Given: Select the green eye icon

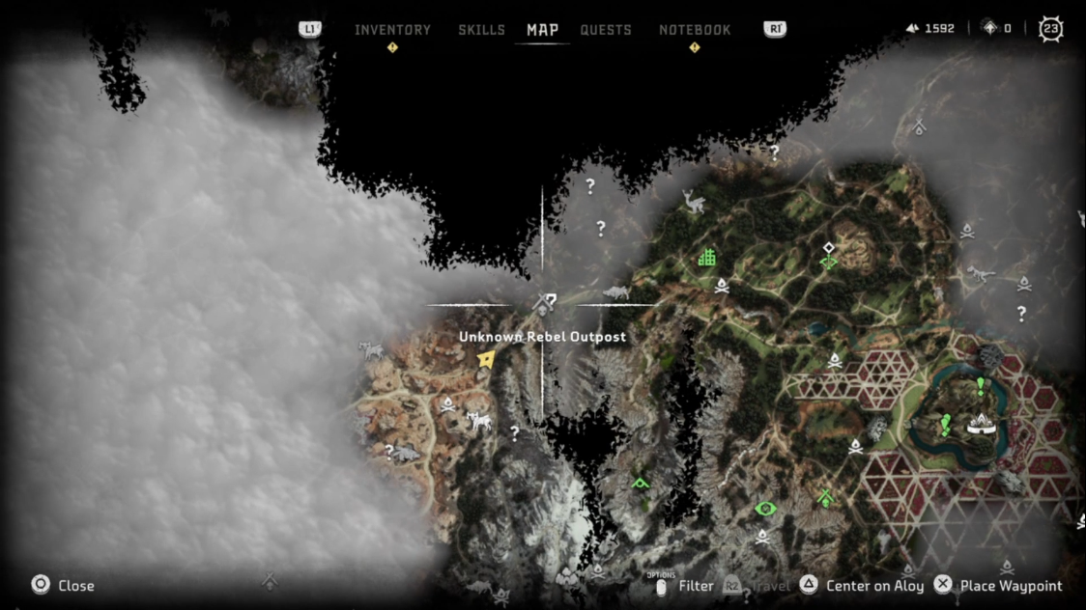Looking at the screenshot, I should click(x=765, y=509).
